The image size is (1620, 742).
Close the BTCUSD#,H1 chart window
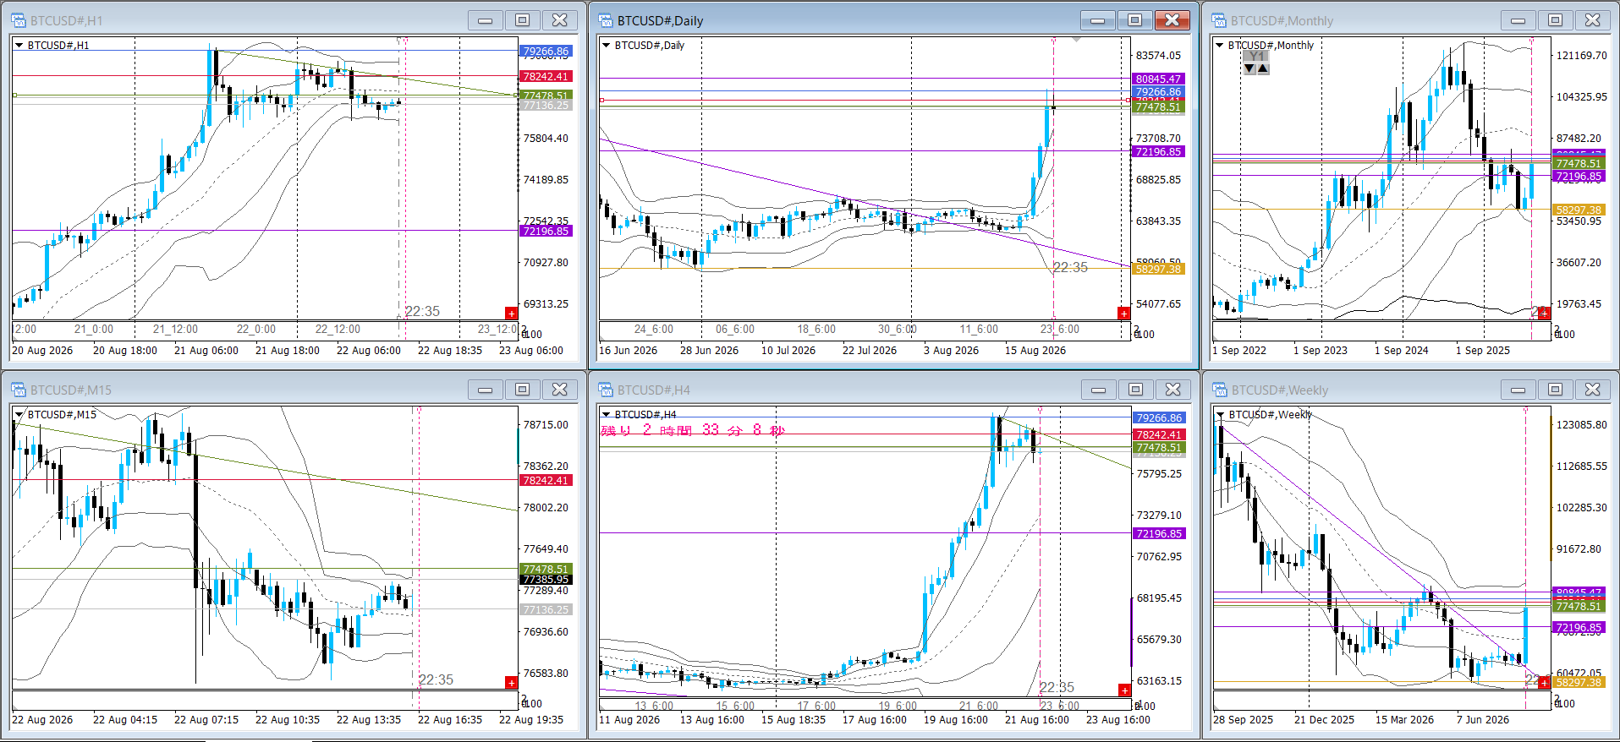[x=560, y=20]
